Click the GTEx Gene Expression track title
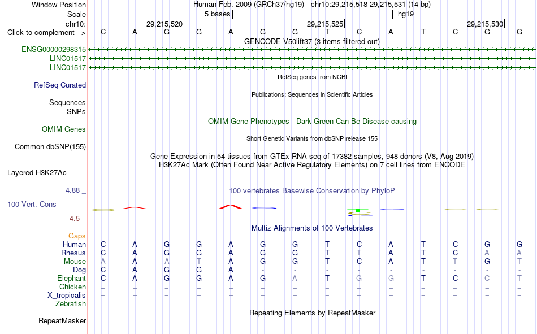Screen dimensions: 537x334 pos(312,156)
